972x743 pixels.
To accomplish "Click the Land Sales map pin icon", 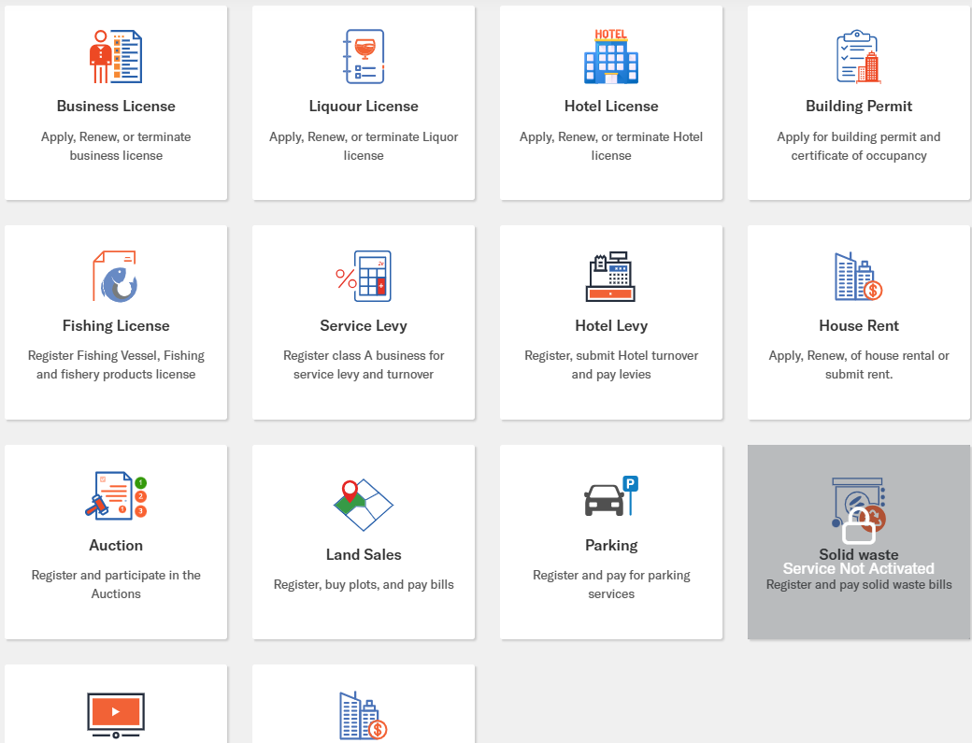I will click(364, 505).
